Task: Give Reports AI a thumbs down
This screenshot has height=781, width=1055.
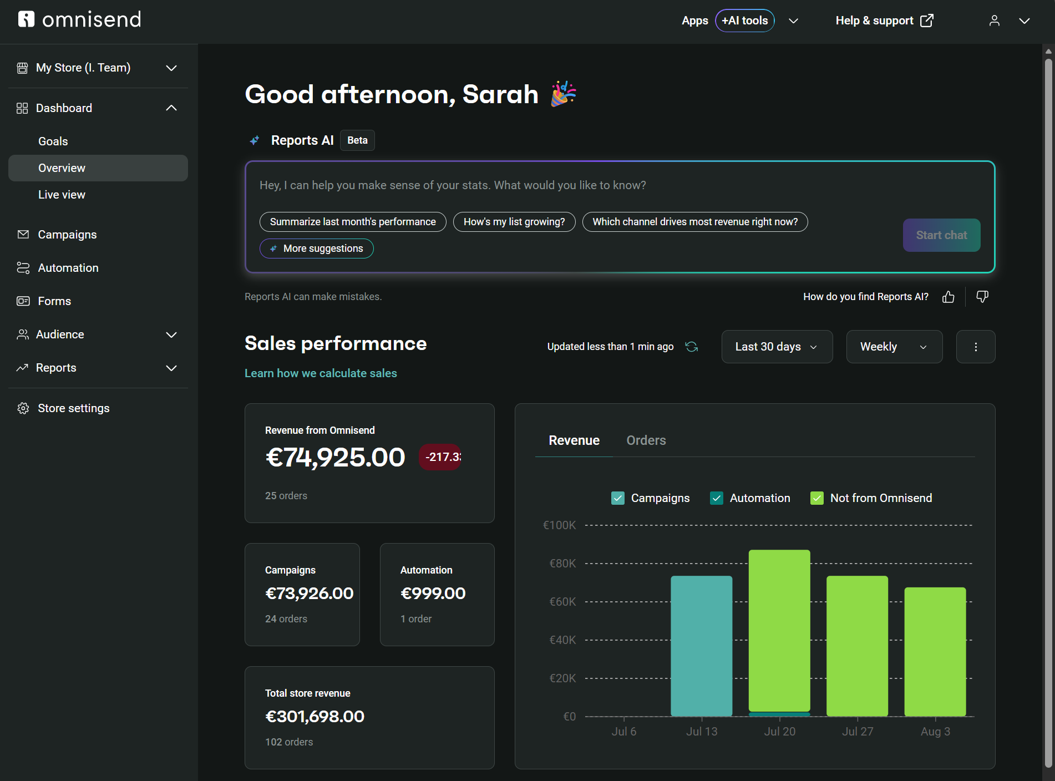Action: [982, 297]
